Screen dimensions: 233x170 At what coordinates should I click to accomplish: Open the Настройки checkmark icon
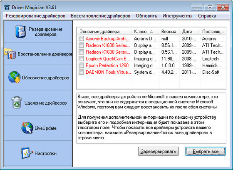[x=27, y=153]
